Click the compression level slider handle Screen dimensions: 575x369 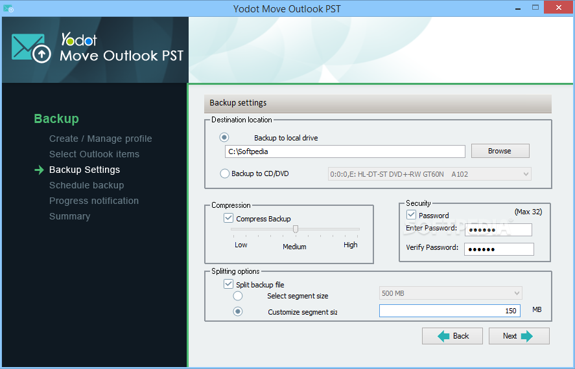click(x=296, y=229)
